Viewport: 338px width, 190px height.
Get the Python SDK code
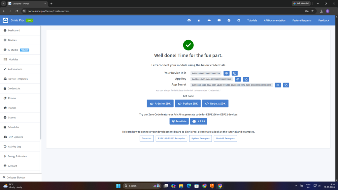coord(188,104)
